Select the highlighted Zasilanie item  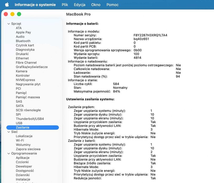coord(33,127)
